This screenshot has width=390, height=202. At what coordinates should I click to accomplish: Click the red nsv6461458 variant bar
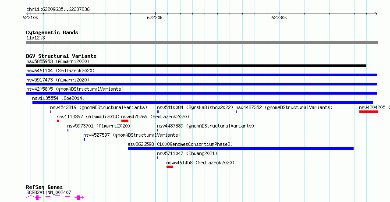click(170, 167)
